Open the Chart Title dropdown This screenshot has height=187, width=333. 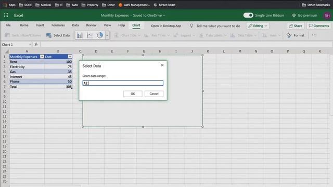click(127, 35)
